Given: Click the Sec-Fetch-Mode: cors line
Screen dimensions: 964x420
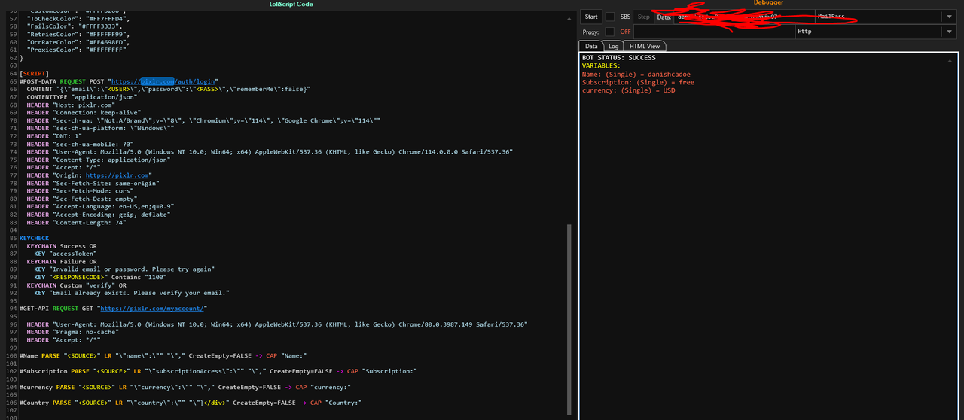Looking at the screenshot, I should 84,191.
